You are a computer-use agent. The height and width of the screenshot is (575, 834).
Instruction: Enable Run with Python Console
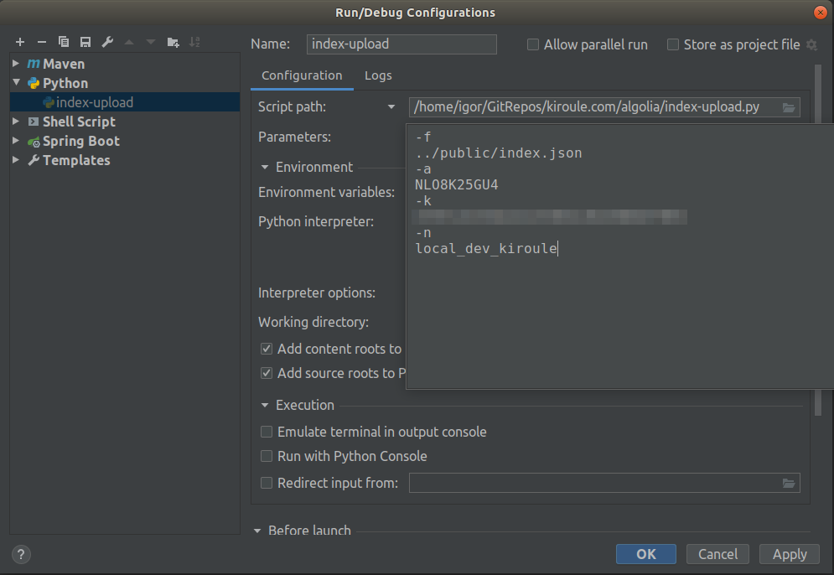point(267,456)
